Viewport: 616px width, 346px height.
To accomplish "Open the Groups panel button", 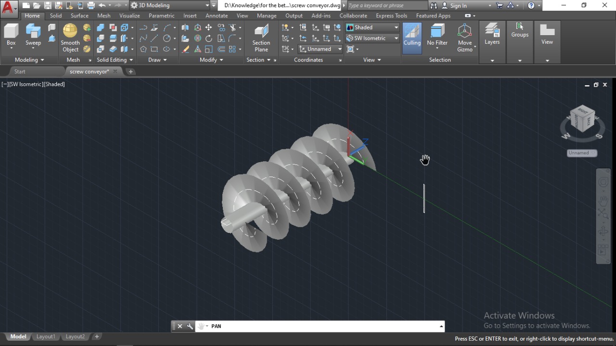I will [x=520, y=30].
